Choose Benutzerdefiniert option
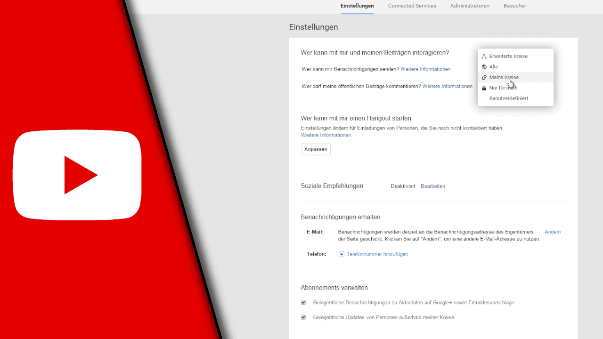603x339 pixels. [516, 98]
